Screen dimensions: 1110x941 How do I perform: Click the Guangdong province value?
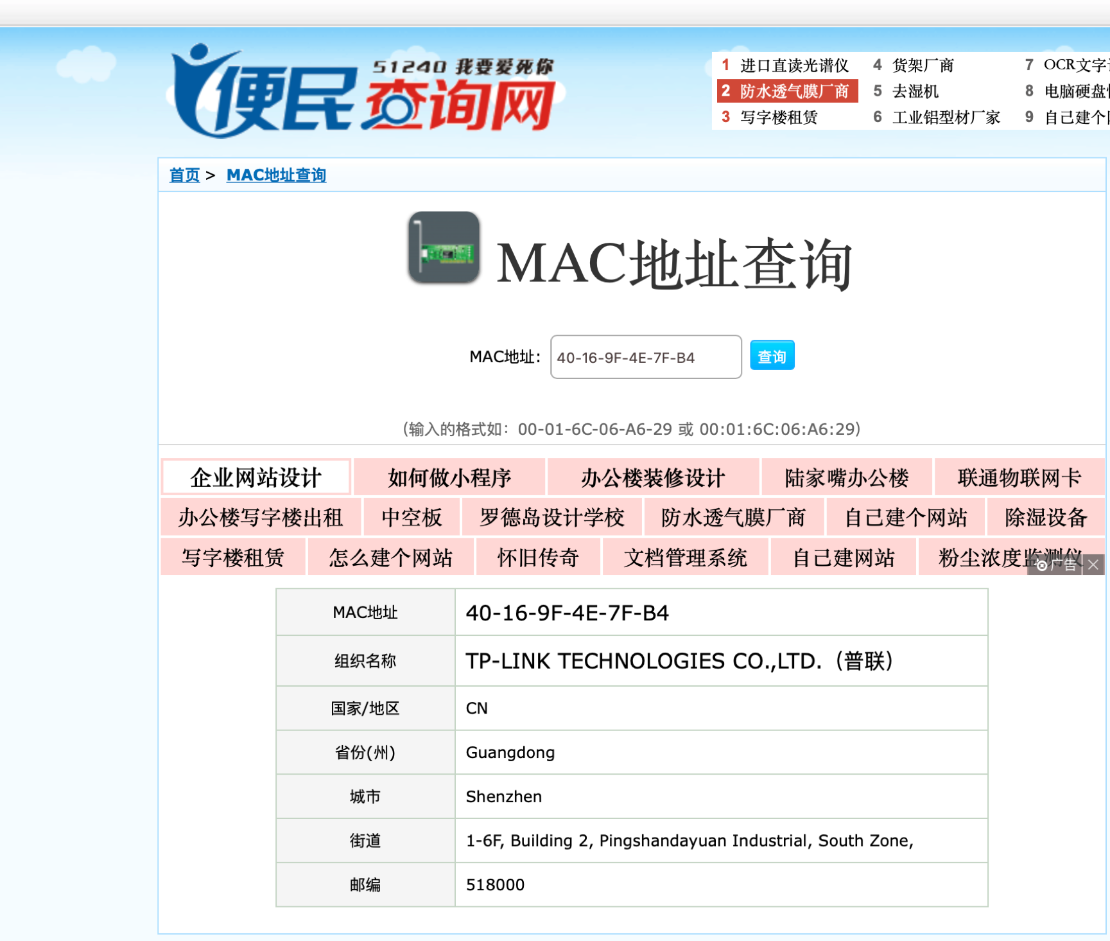[510, 753]
